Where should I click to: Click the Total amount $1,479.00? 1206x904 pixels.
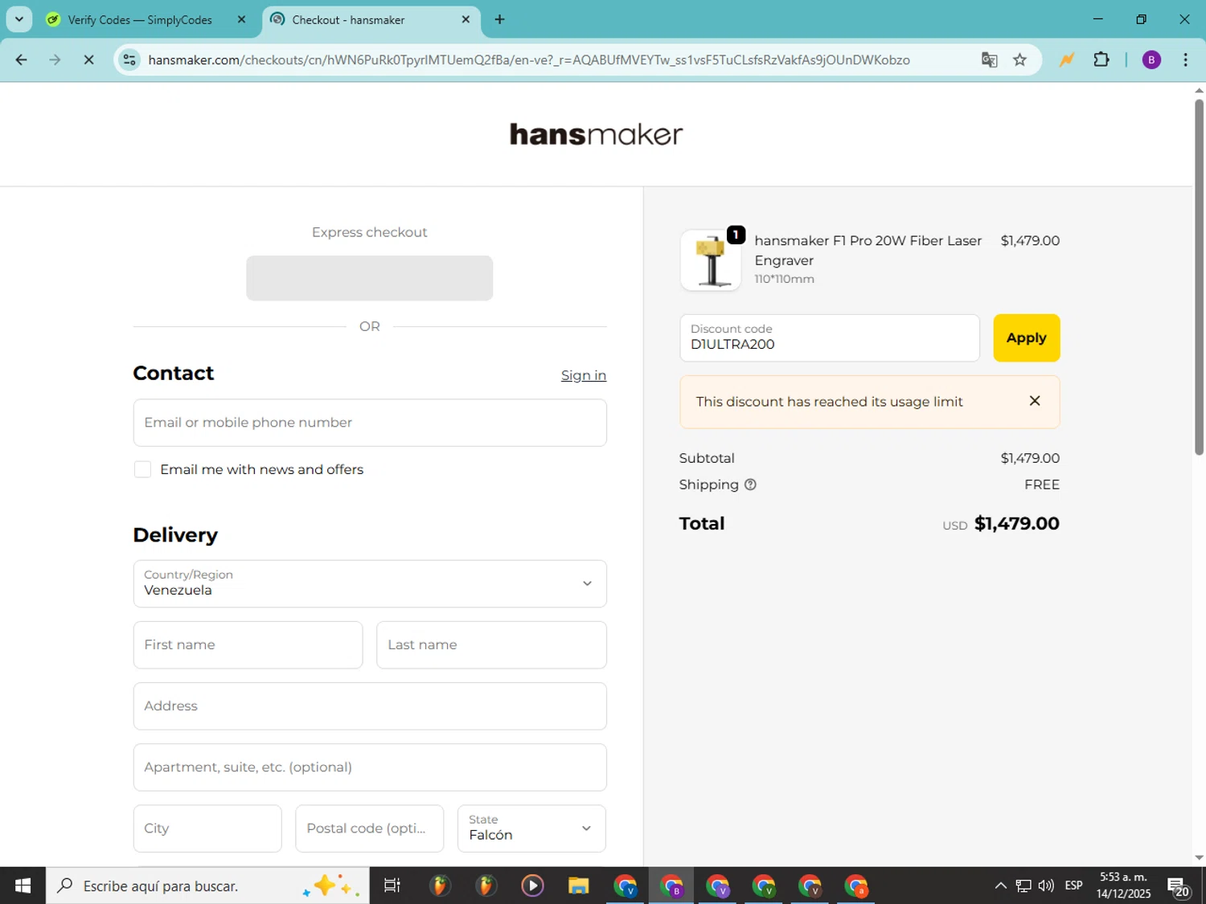(1016, 523)
